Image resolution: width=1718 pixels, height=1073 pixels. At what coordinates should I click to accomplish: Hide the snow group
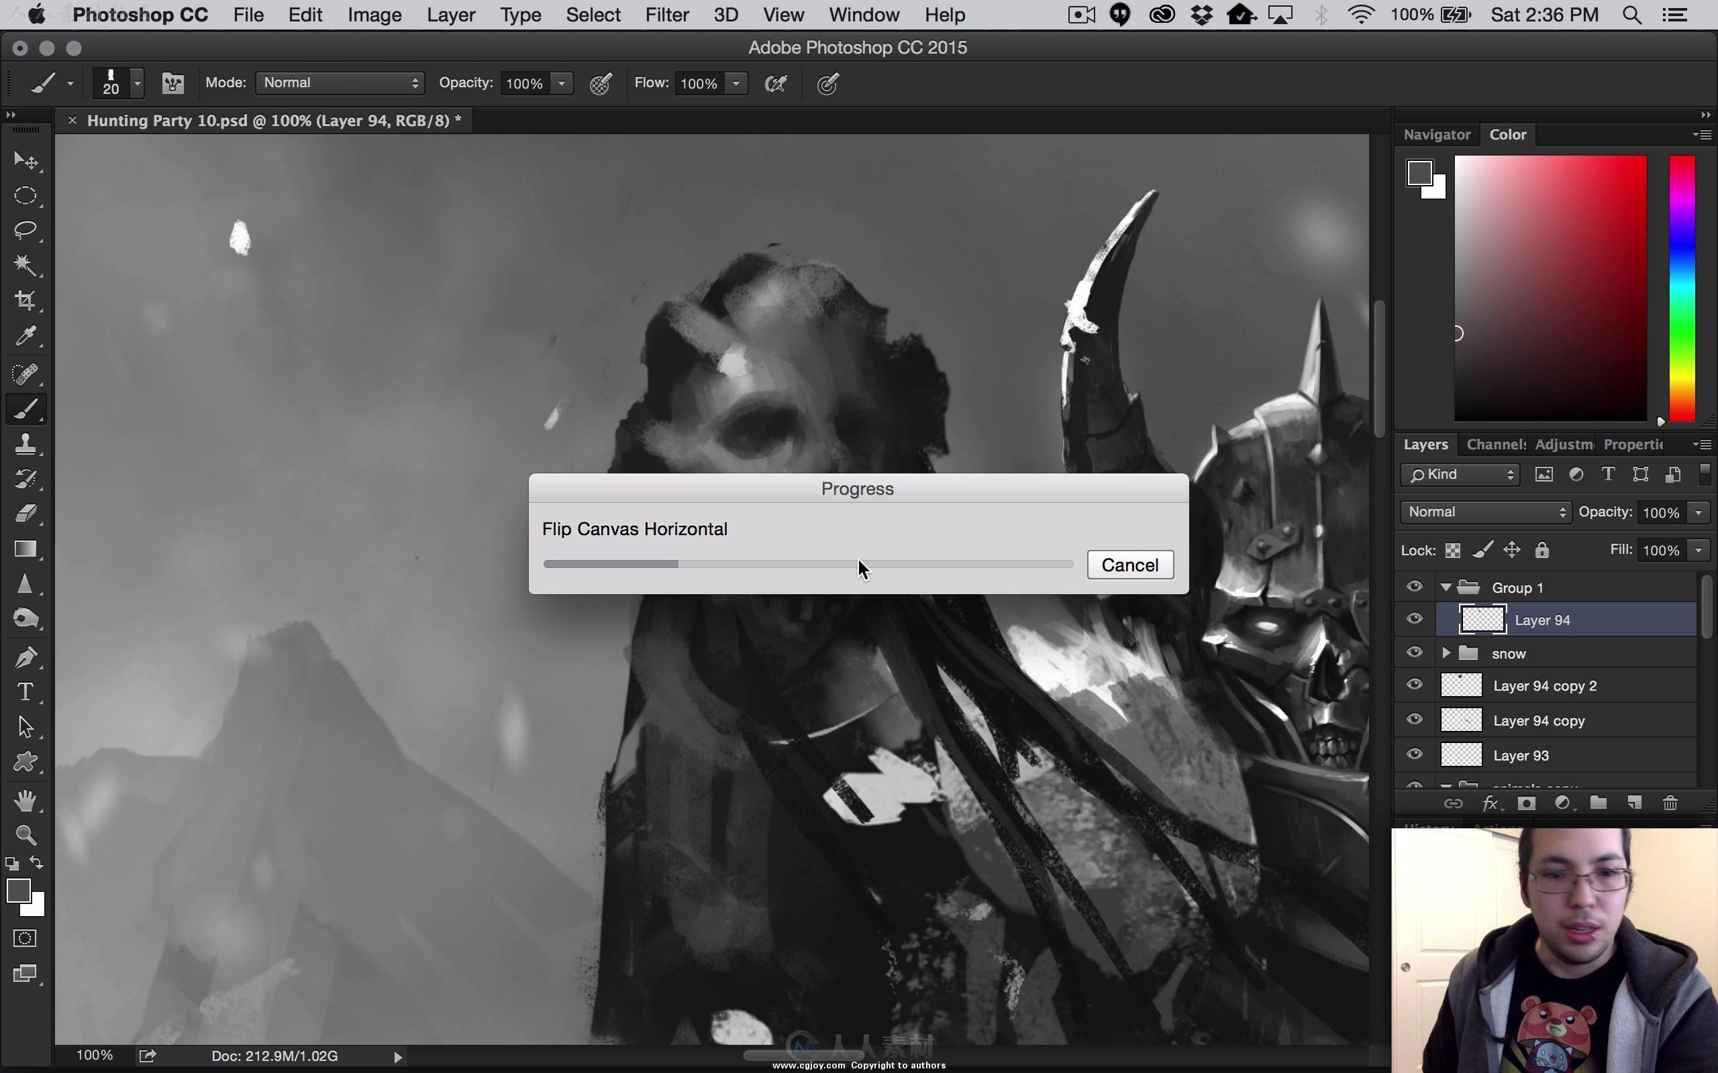click(x=1414, y=653)
